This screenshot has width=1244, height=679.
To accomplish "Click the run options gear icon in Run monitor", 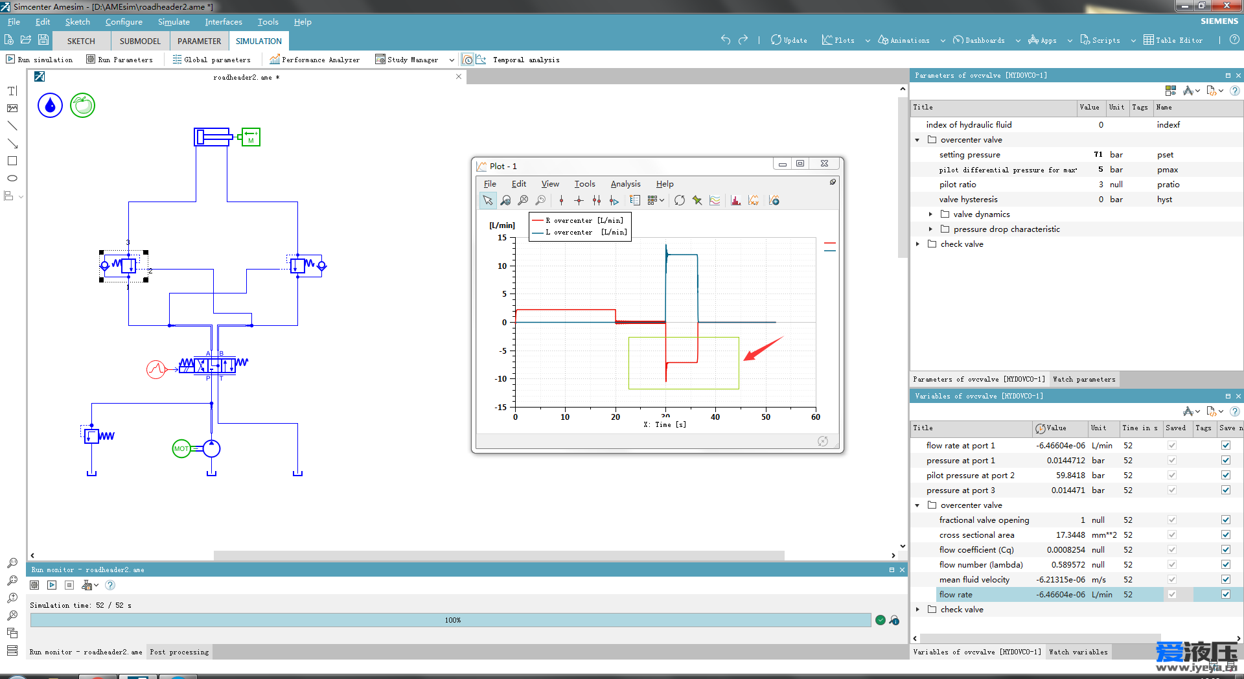I will click(x=34, y=585).
